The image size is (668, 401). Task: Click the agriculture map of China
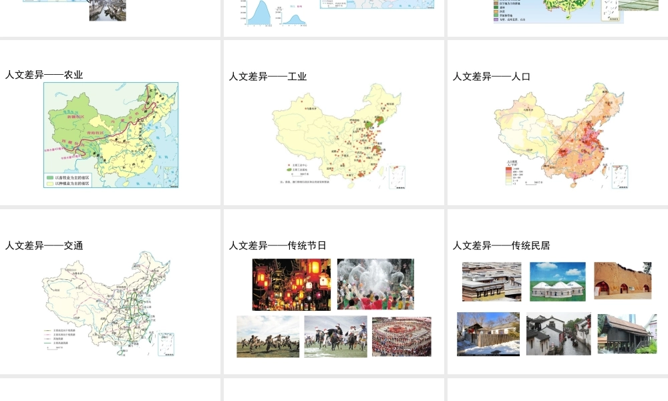[x=111, y=135]
